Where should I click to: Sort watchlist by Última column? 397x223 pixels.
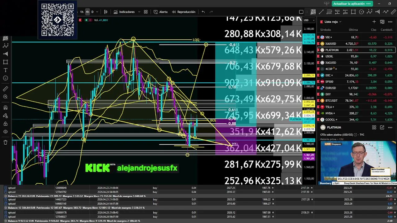click(353, 30)
